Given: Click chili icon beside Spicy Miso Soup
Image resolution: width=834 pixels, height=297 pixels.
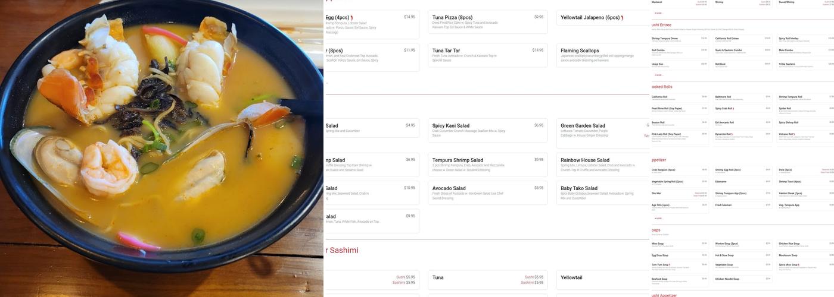Looking at the screenshot, I should 799,265.
